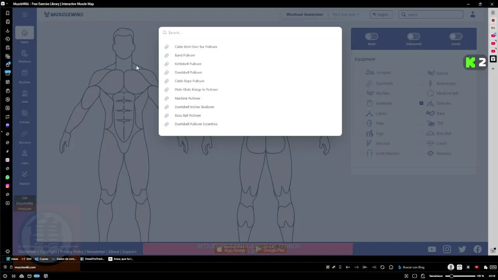Click the Plate equipment icon
498x280 pixels.
click(x=369, y=123)
